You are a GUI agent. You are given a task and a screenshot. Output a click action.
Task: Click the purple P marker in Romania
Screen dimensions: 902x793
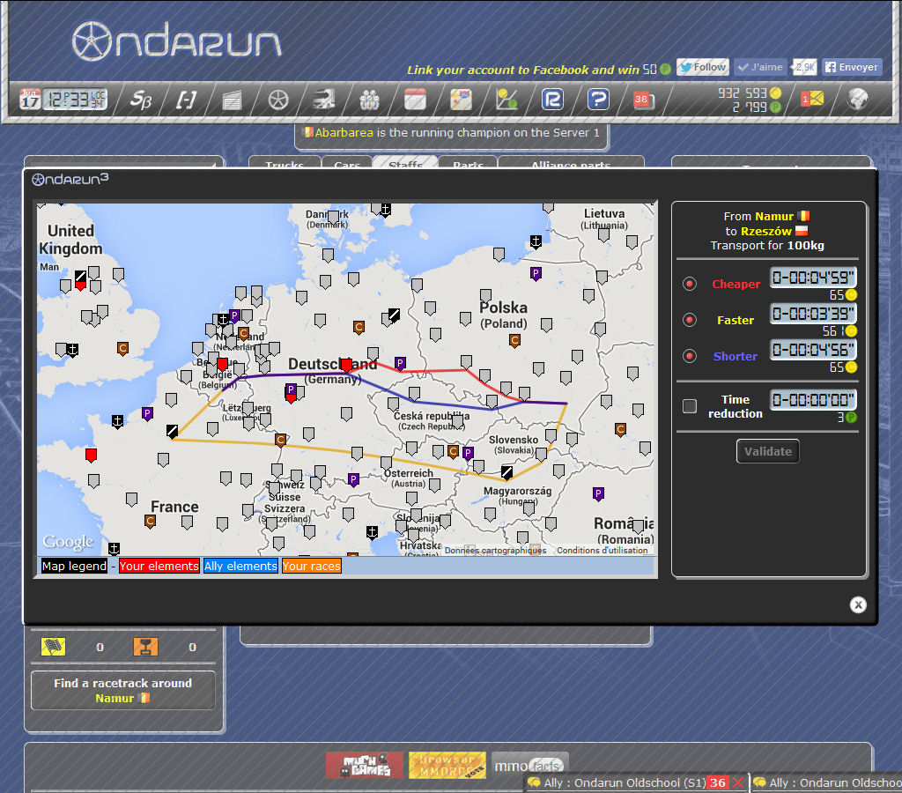[598, 493]
